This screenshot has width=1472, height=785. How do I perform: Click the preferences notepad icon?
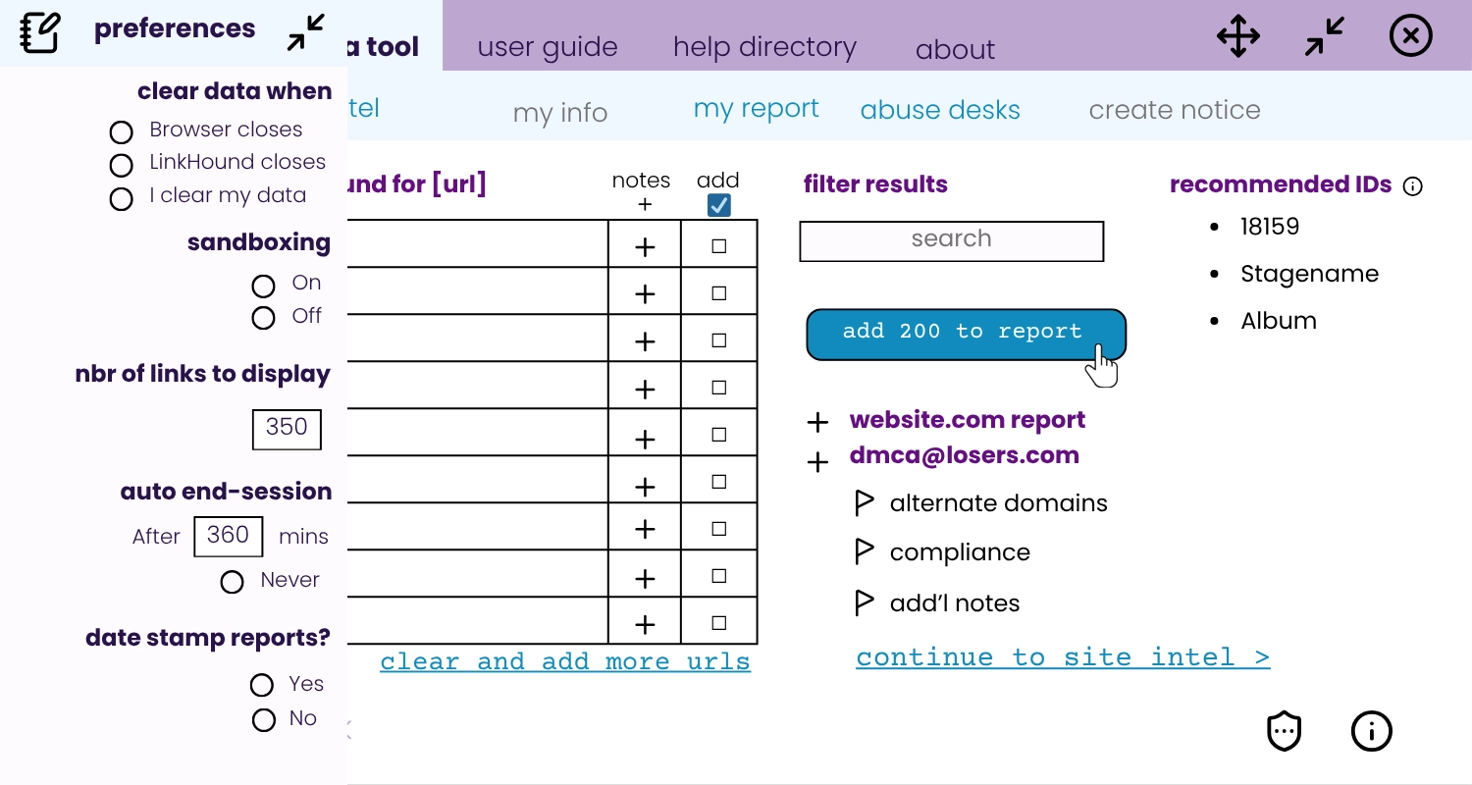point(40,32)
